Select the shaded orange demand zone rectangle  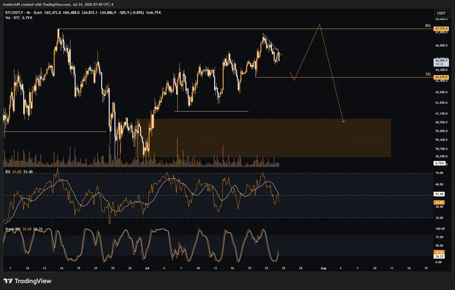263,138
